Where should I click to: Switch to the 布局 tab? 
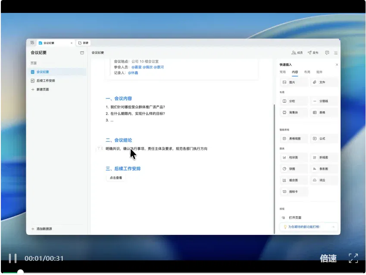[x=307, y=72]
